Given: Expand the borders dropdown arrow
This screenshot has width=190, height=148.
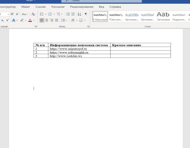Looking at the screenshot, I should pos(85,20).
